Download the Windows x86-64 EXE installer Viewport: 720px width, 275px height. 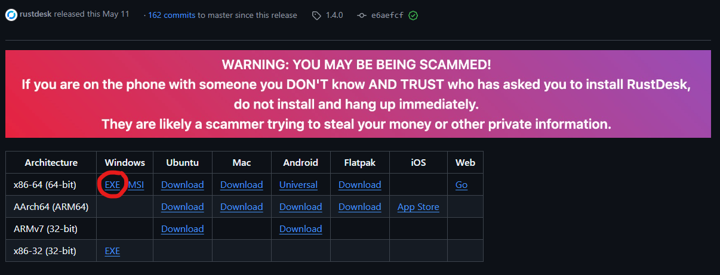click(112, 185)
